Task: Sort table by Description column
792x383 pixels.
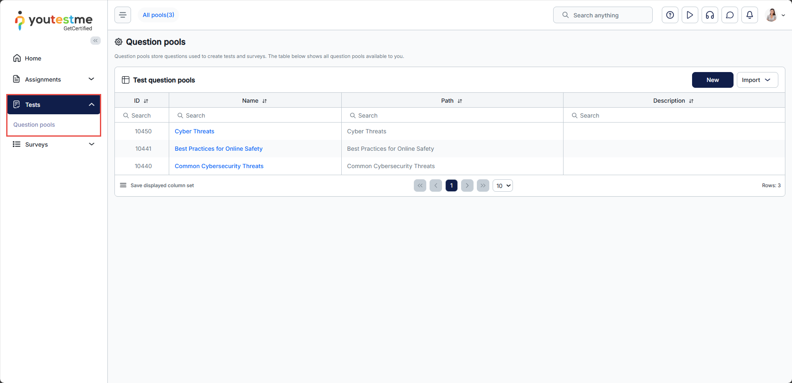Action: pos(691,101)
